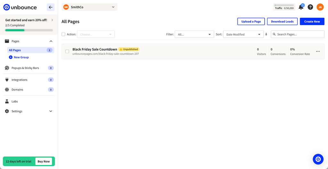The height and width of the screenshot is (169, 328).
Task: Open the help question mark icon
Action: tap(310, 7)
